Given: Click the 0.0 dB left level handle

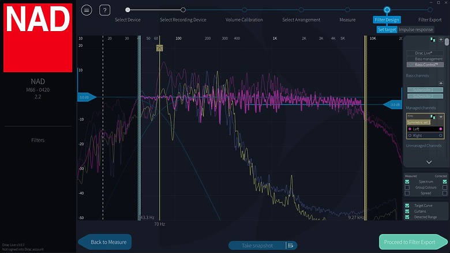Looking at the screenshot, I should 87,97.
